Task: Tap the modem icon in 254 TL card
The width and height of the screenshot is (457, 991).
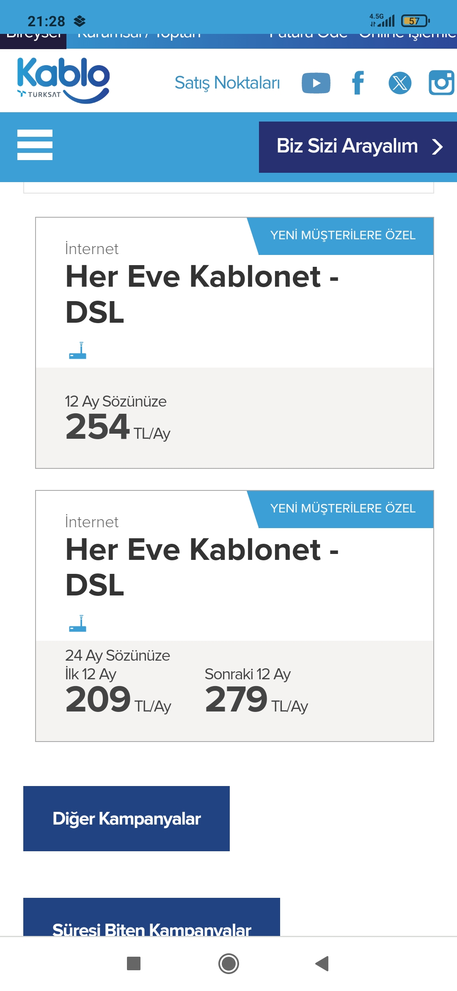Action: pos(78,350)
